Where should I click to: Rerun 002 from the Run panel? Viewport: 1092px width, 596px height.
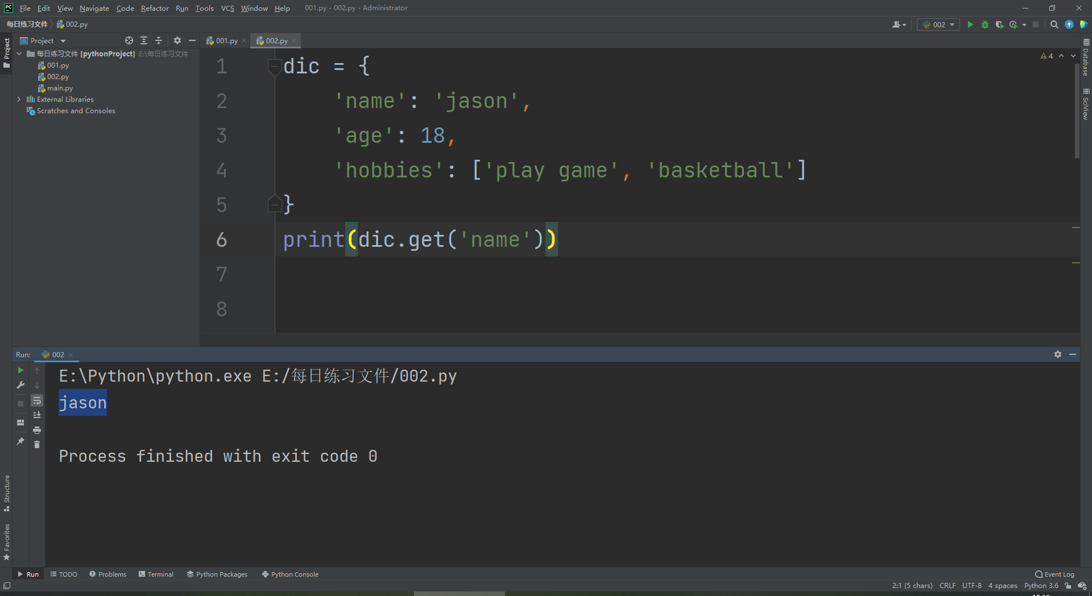point(20,370)
